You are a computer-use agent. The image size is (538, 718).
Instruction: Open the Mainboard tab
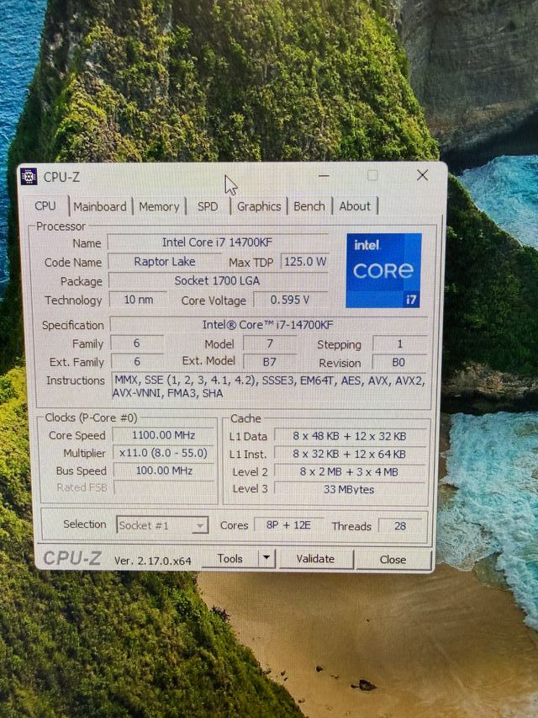tap(100, 206)
